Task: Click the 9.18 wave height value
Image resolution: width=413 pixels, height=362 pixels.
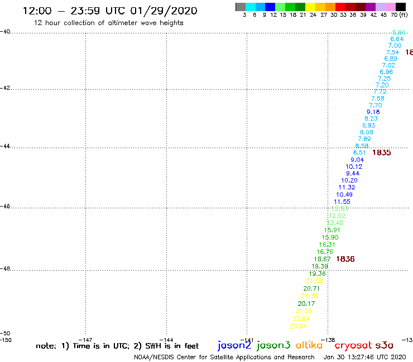Action: tap(373, 112)
